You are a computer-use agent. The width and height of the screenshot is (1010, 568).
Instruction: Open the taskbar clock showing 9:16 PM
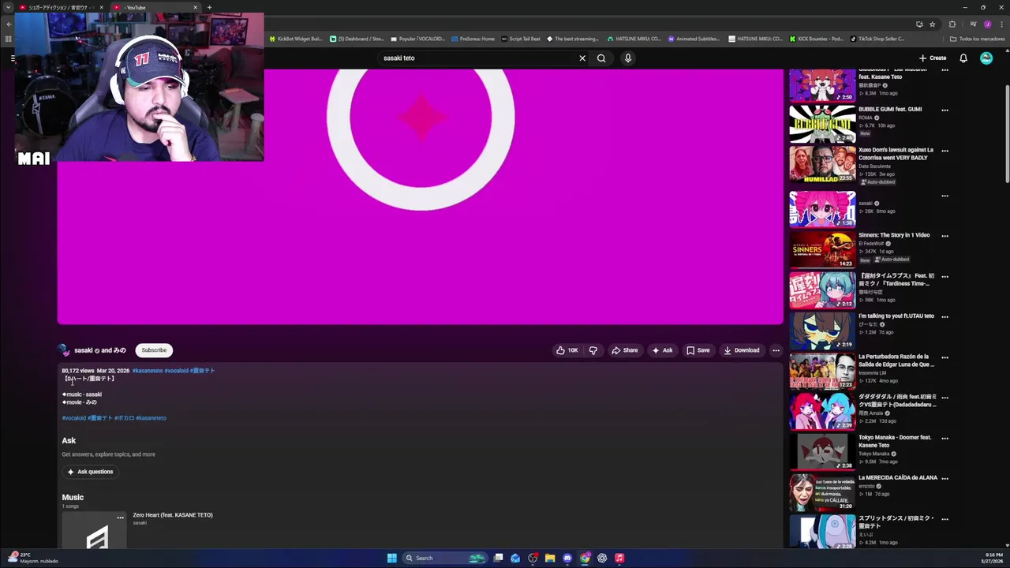click(993, 558)
